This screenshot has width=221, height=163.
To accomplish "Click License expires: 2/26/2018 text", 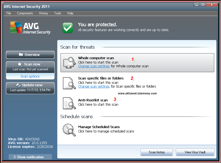I will point(30,147).
